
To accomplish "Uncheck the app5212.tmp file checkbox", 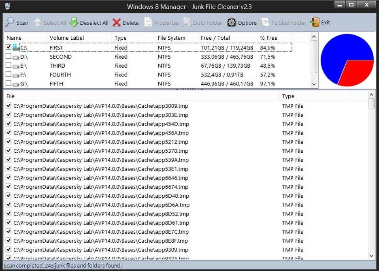I will coord(9,141).
